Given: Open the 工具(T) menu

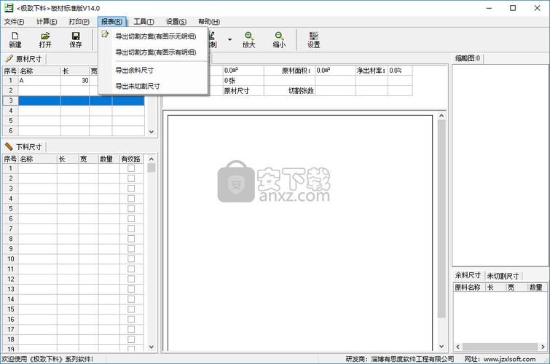Looking at the screenshot, I should 144,22.
